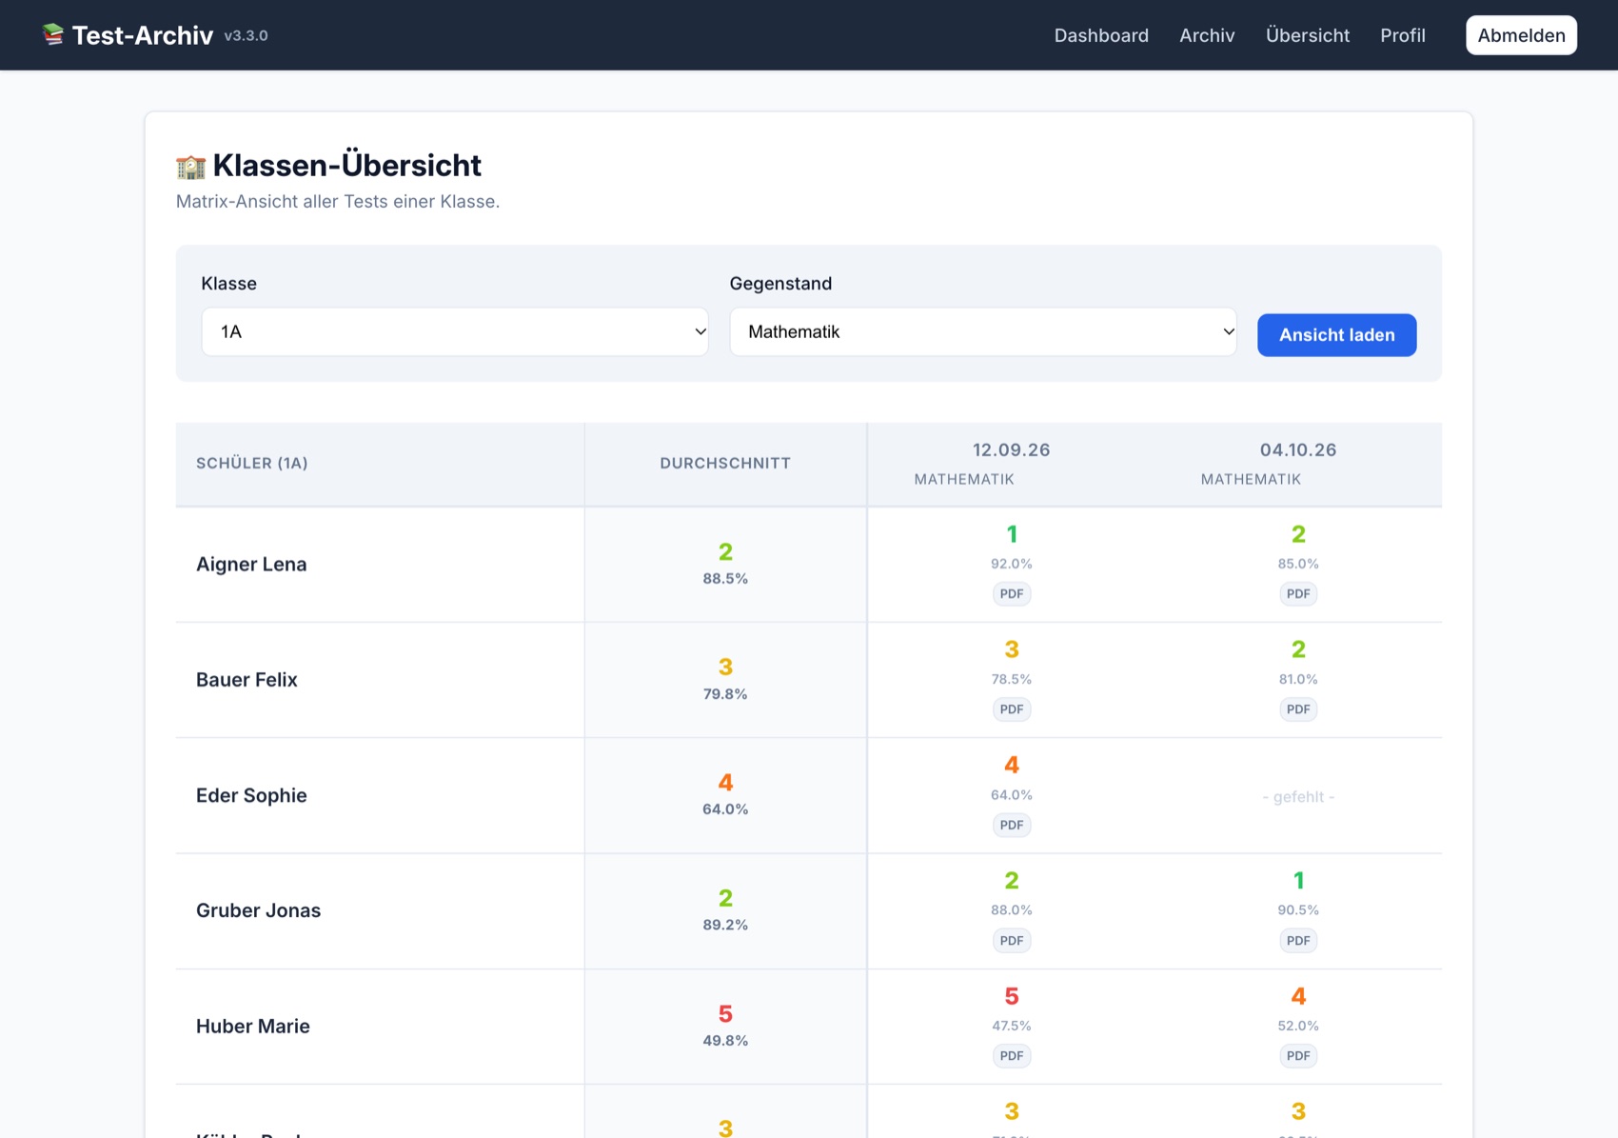1618x1138 pixels.
Task: Open Bauer Felix's PDF for the 04.10.26 test
Action: [1298, 709]
